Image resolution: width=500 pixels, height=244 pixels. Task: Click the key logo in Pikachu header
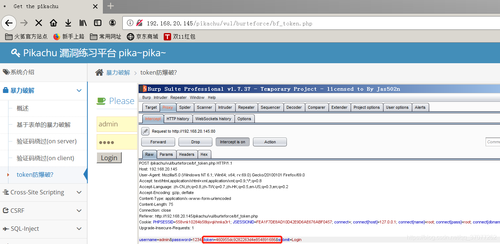15,53
